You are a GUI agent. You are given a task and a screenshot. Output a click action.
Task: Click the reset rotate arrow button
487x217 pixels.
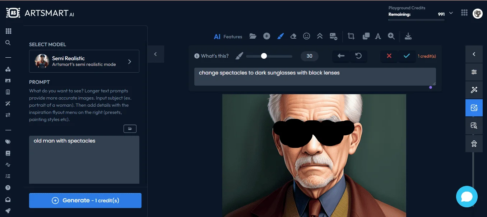[358, 56]
